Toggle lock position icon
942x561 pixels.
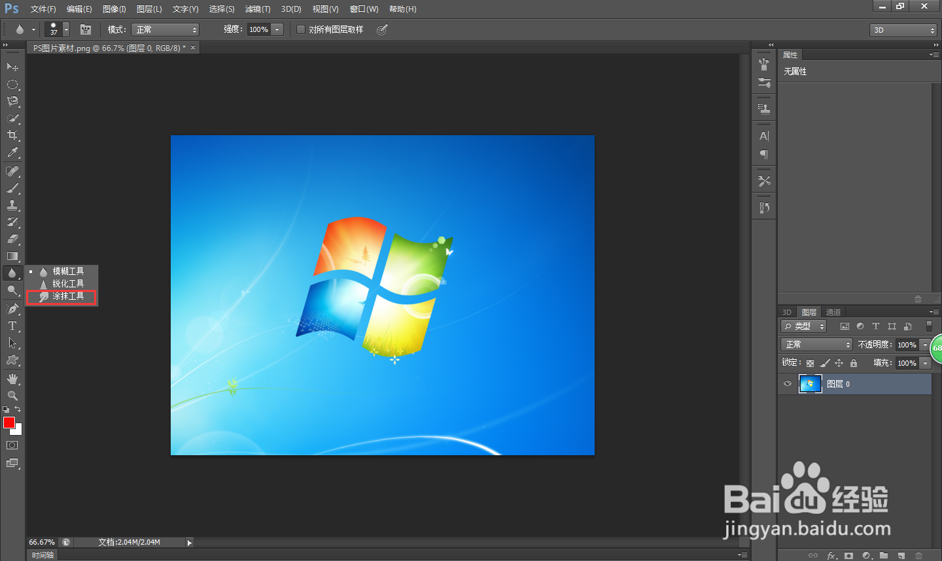[x=839, y=363]
